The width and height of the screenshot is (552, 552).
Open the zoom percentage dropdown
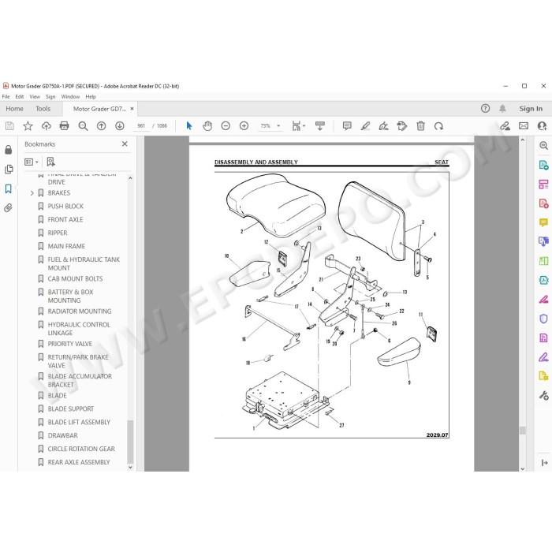tap(278, 125)
